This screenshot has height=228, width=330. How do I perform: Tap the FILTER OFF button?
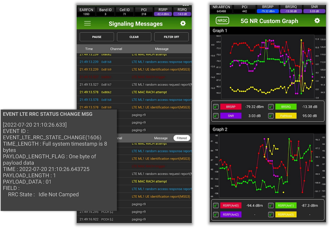pos(171,37)
